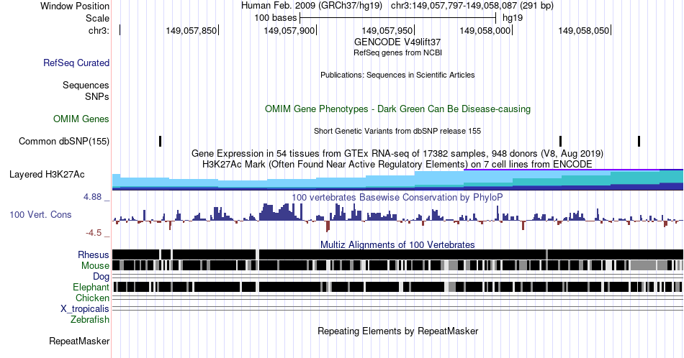
Task: Click the Window Position label
Action: (x=75, y=6)
